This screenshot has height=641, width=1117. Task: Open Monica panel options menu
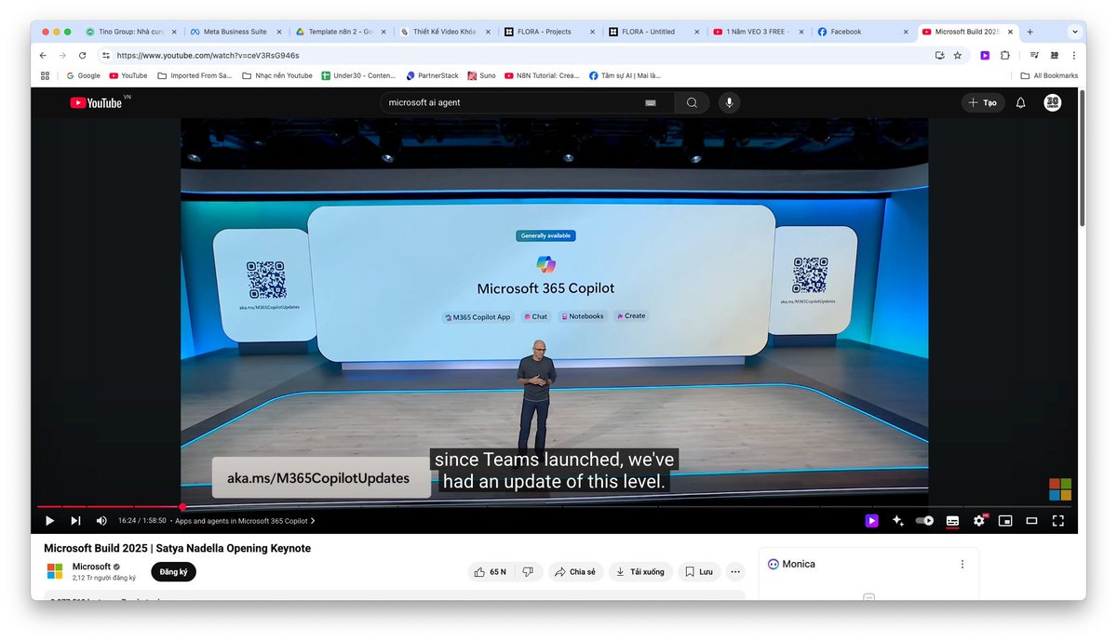coord(962,564)
